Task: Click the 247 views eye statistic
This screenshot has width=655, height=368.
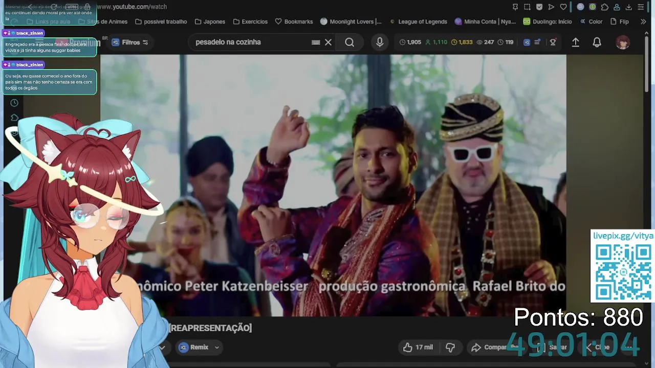Action: point(485,42)
